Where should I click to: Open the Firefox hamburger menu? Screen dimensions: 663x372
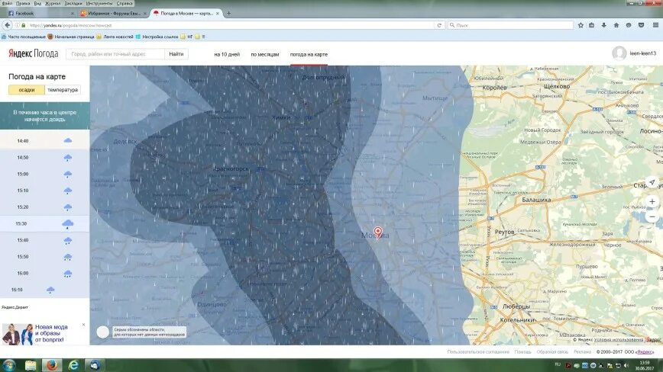[655, 25]
